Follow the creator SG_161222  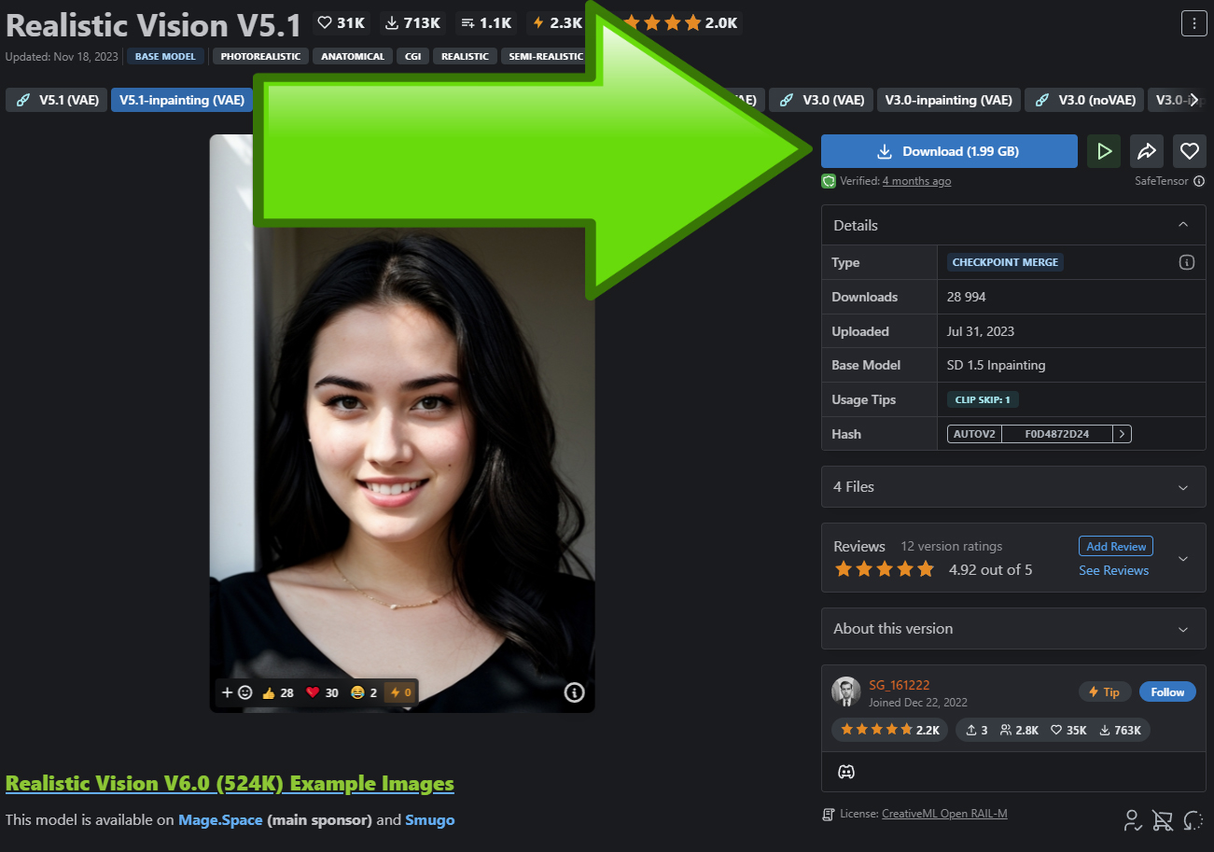pyautogui.click(x=1166, y=691)
